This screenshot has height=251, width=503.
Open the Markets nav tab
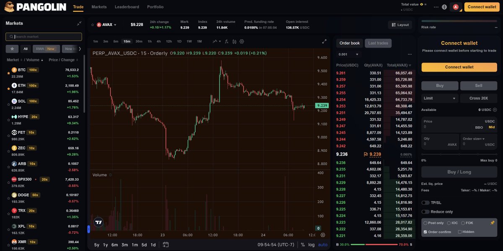(x=99, y=7)
